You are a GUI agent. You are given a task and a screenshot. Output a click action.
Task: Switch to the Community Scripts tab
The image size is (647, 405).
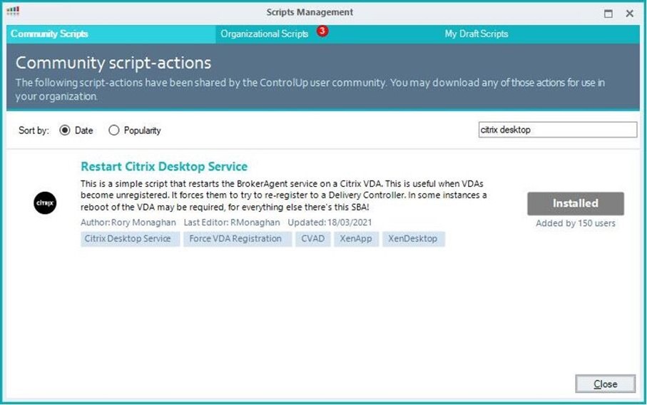tap(111, 34)
